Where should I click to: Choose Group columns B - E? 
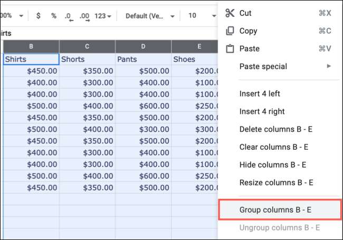(275, 210)
